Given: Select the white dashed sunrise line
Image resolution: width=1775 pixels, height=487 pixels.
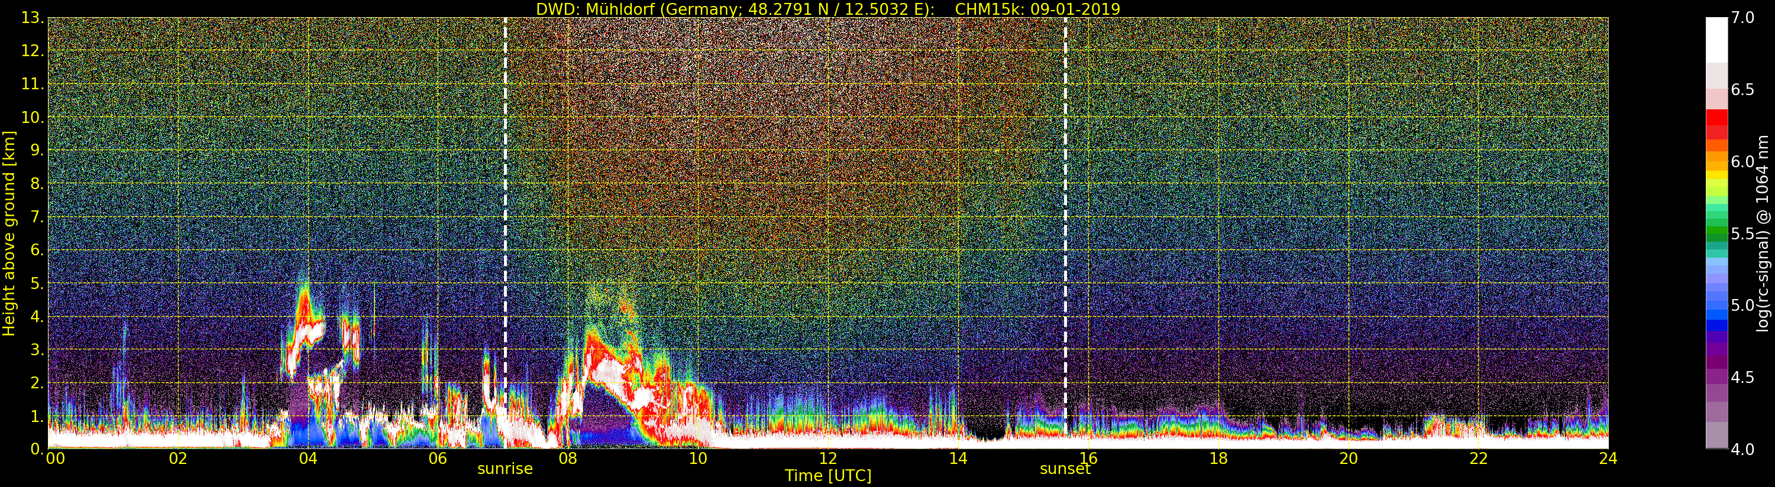Looking at the screenshot, I should point(505,233).
